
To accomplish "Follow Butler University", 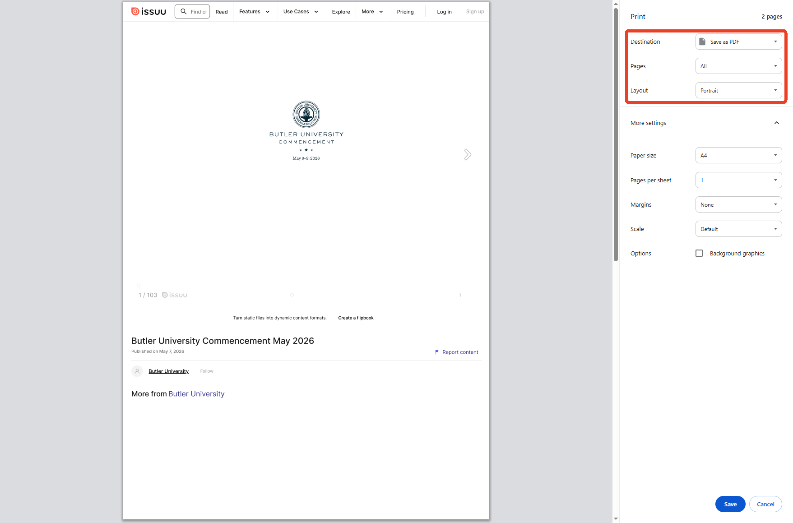I will tap(207, 371).
